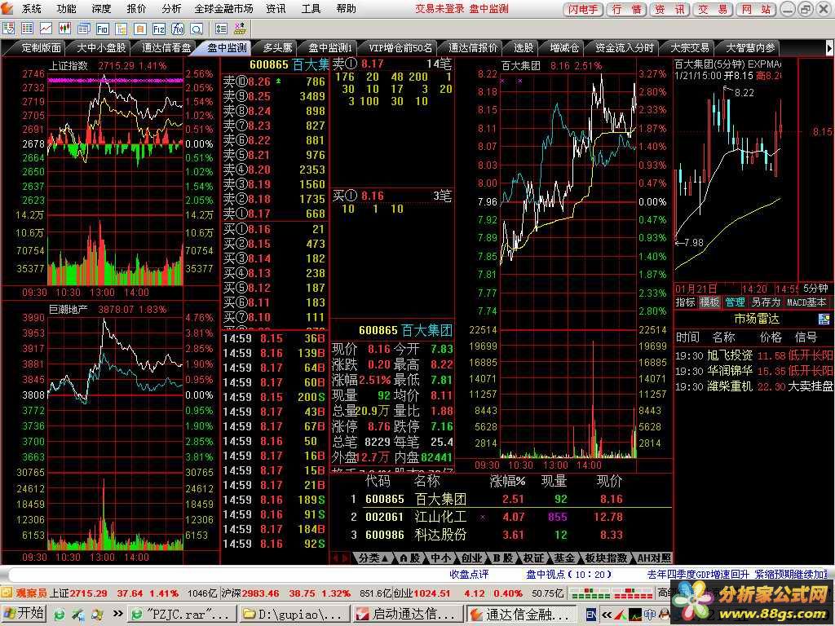Click the quick launch overflow chevron

[x=117, y=614]
